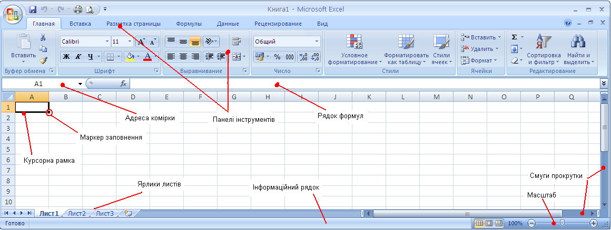
Task: Toggle right horizontal text alignment
Action: [195, 57]
